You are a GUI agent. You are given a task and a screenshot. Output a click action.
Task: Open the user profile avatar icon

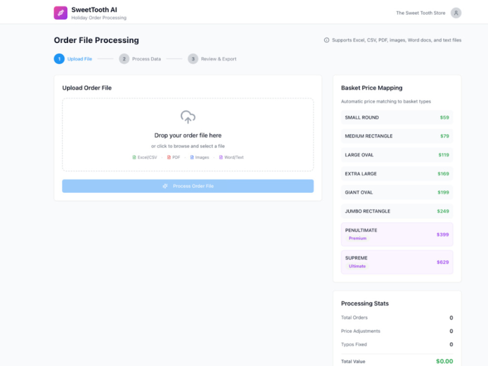[456, 13]
